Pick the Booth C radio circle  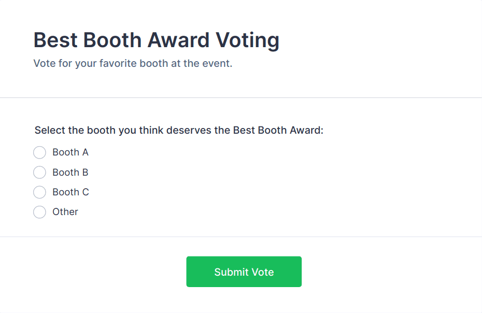pyautogui.click(x=39, y=192)
